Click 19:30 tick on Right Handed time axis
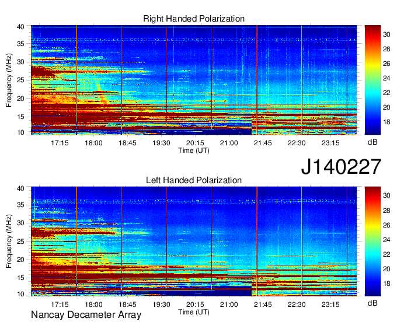397x322 pixels. pos(161,143)
